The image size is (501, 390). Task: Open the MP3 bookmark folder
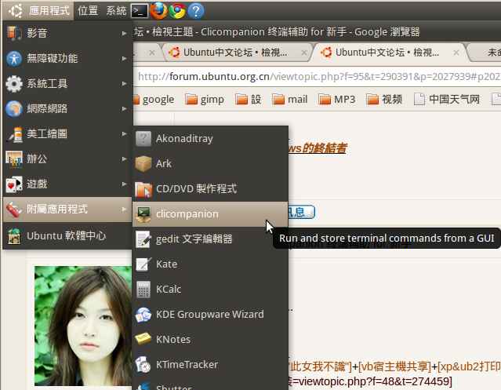click(x=337, y=100)
